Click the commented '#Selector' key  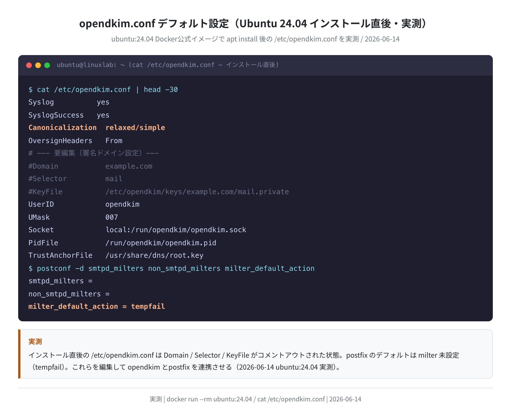click(x=47, y=179)
